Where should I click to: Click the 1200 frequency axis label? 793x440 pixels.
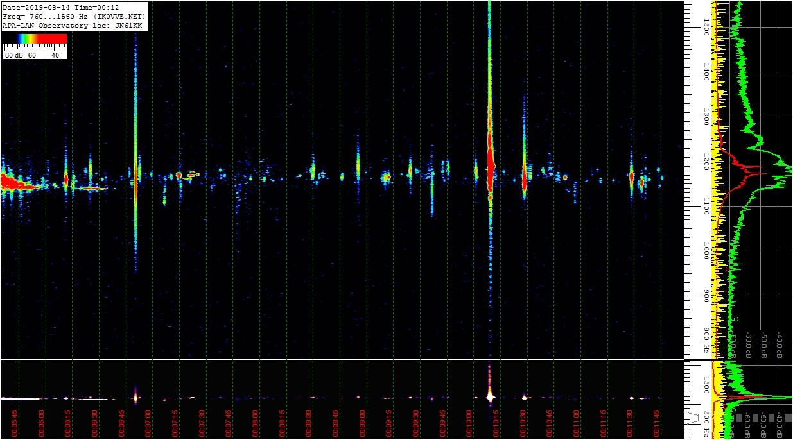706,161
